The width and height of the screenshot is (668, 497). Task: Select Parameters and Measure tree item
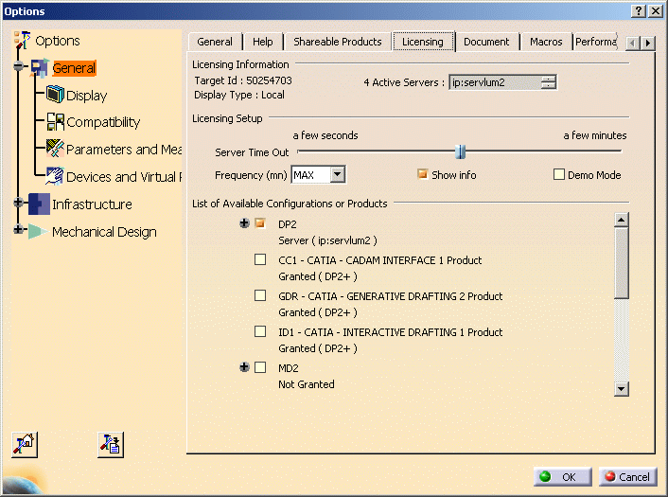coord(124,150)
